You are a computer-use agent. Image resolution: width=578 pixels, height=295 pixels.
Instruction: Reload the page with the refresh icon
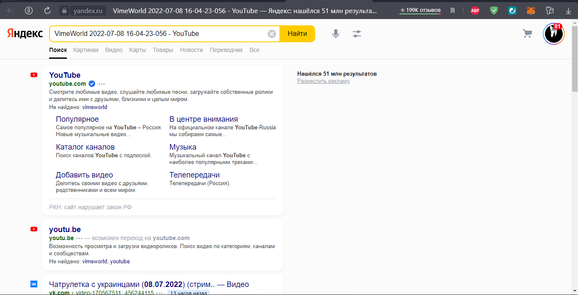47,11
